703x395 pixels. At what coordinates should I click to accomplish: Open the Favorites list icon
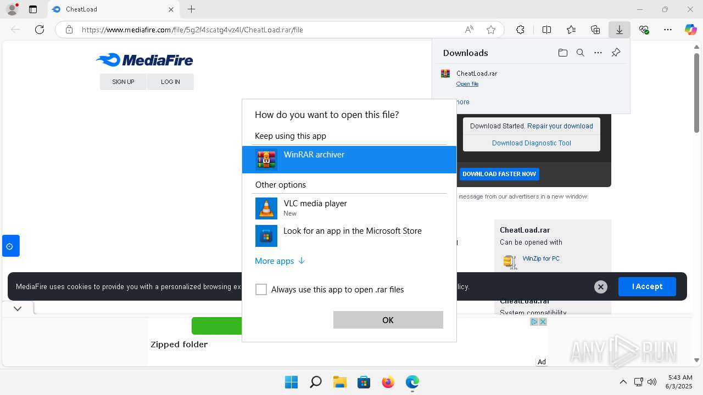[x=571, y=30]
